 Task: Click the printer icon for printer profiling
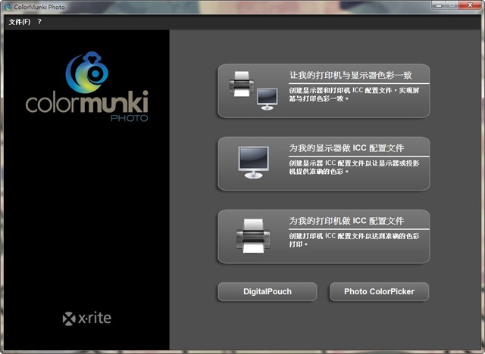point(253,236)
